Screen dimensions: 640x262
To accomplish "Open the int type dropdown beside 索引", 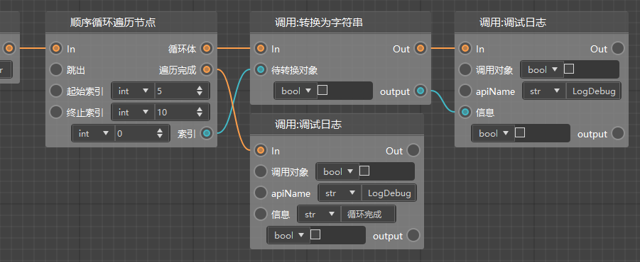I will click(94, 133).
